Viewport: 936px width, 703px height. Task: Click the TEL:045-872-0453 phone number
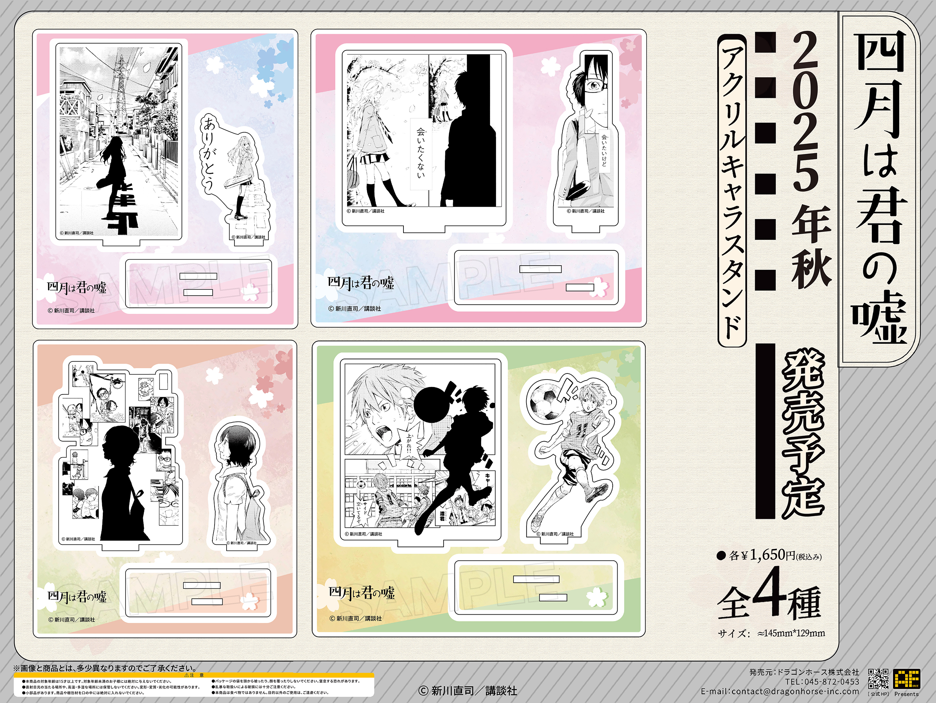(822, 682)
